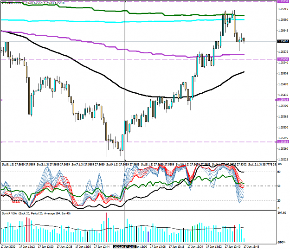Select the 1.25738 purple level price tag
Screen dimensions: 290x250
283,1
